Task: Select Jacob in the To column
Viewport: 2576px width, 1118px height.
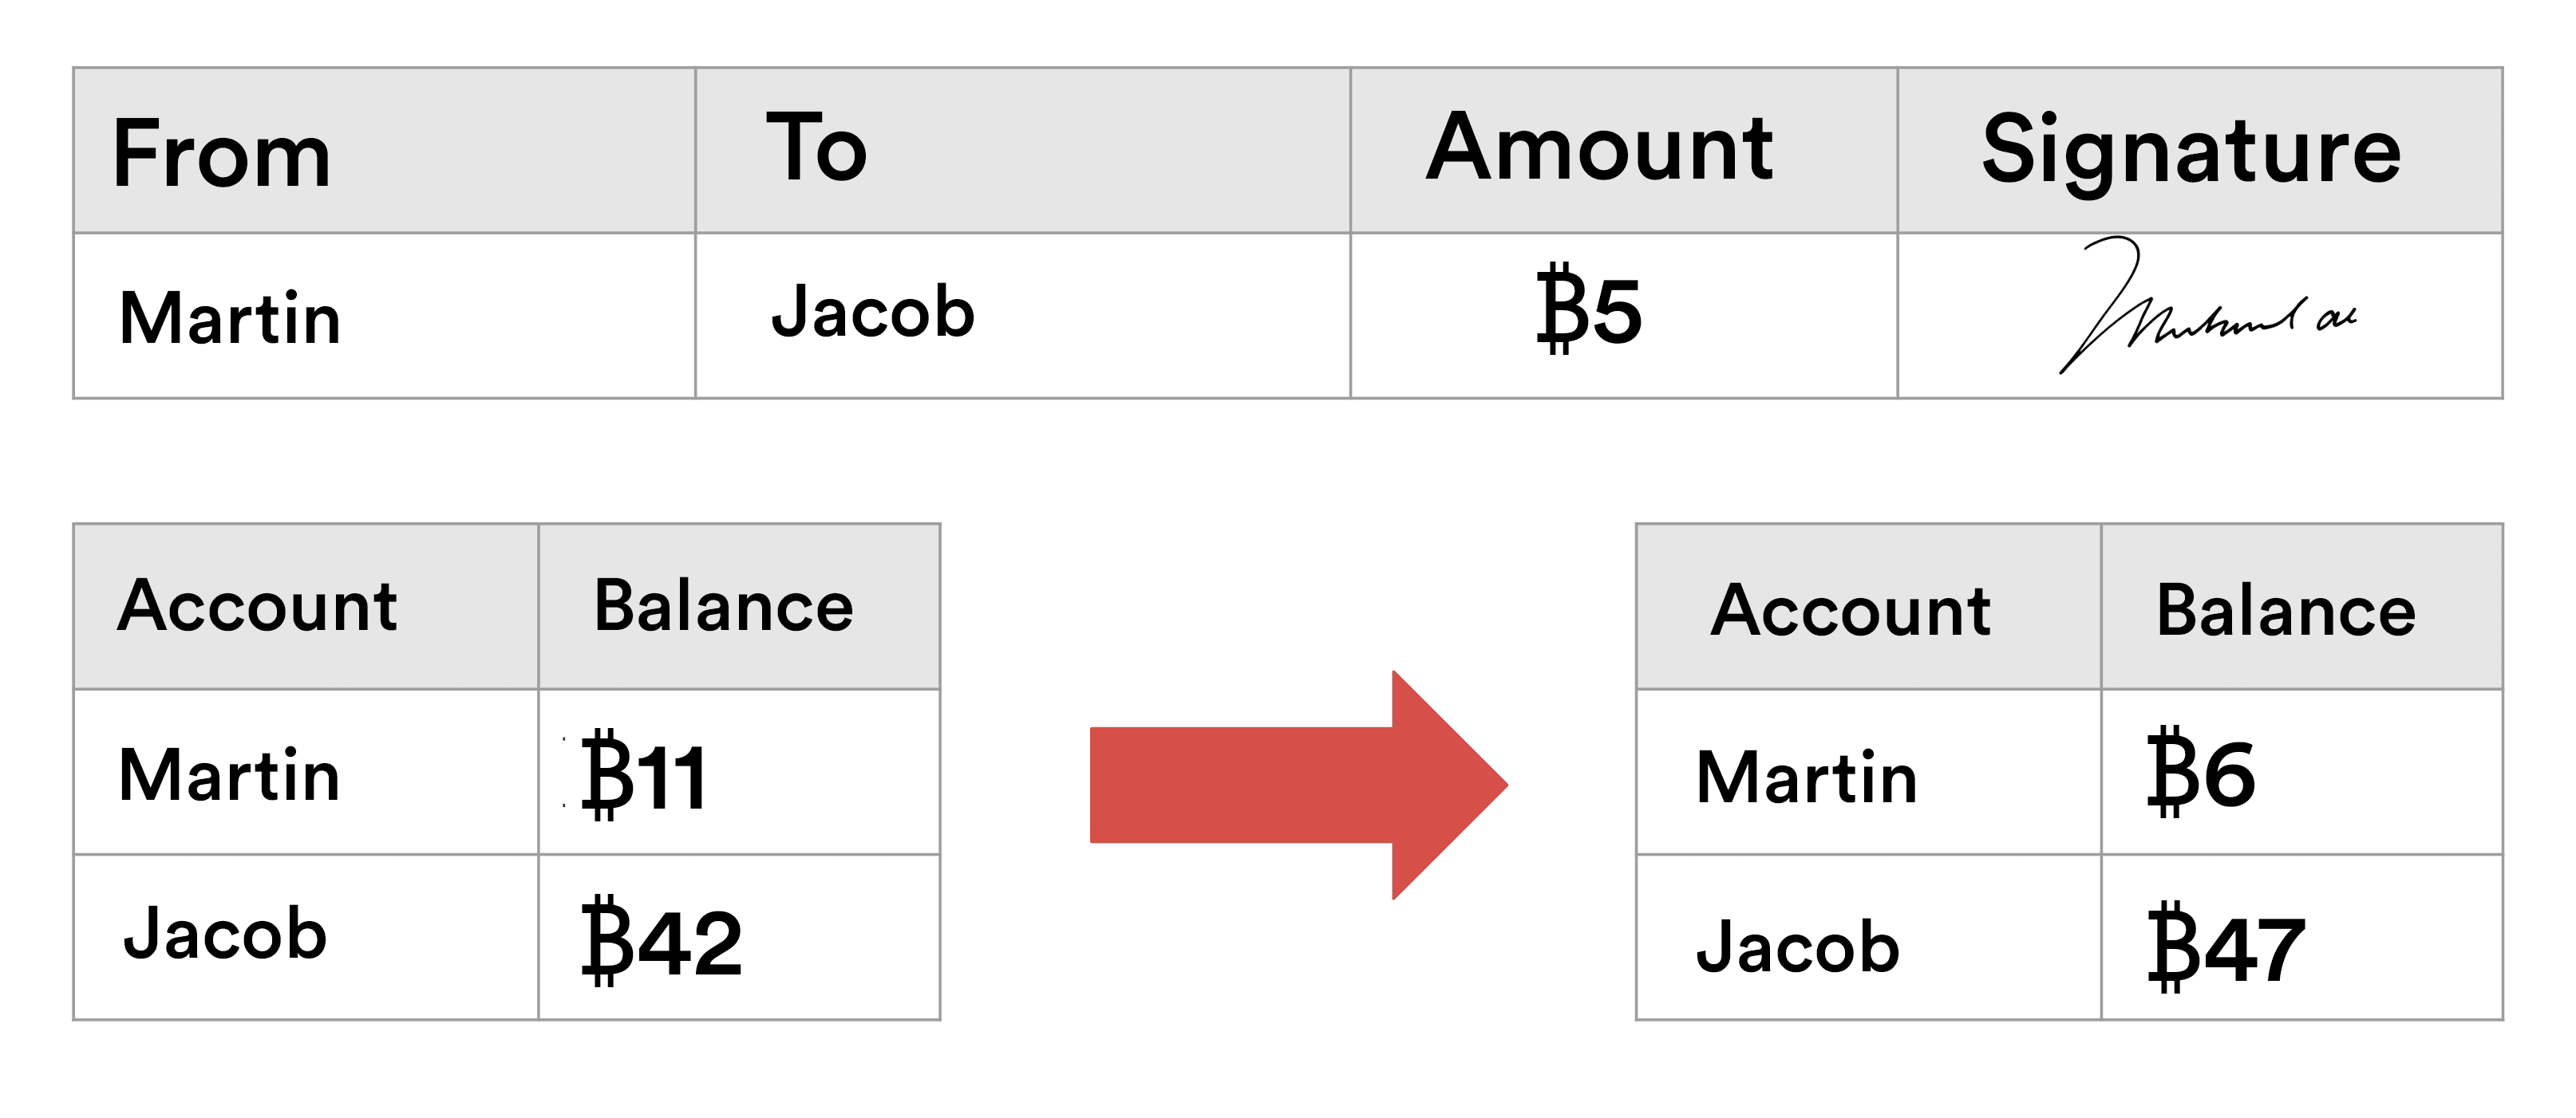Action: click(x=873, y=312)
